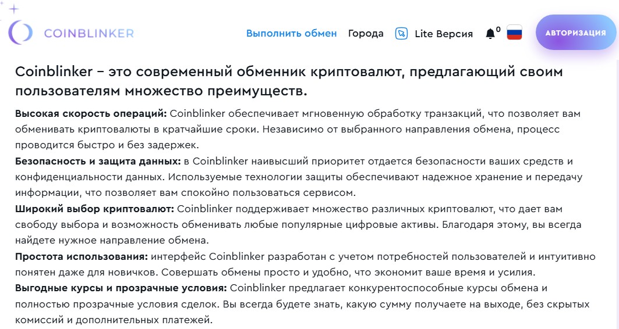Click the 'Широкий выбор криптовалют' label
The image size is (619, 329).
coord(94,209)
